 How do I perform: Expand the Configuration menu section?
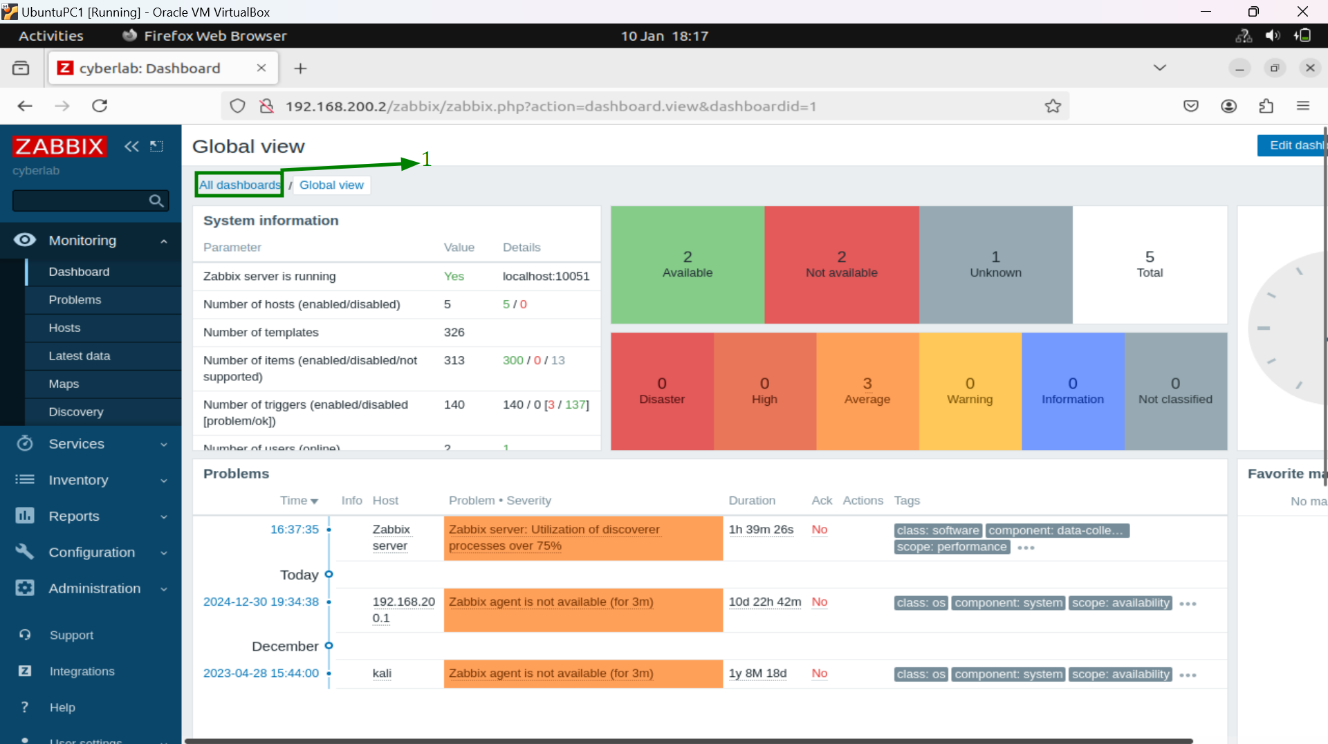[x=164, y=552]
